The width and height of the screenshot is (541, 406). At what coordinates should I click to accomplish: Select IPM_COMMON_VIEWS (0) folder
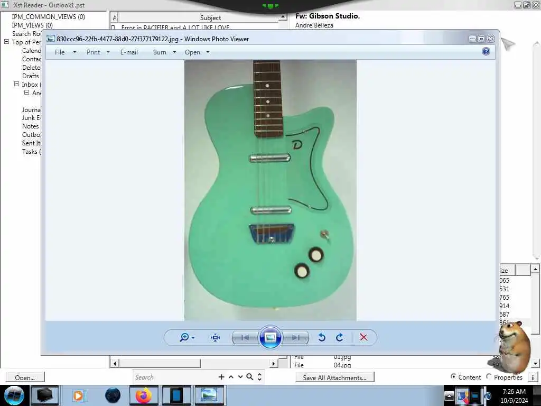pyautogui.click(x=48, y=16)
